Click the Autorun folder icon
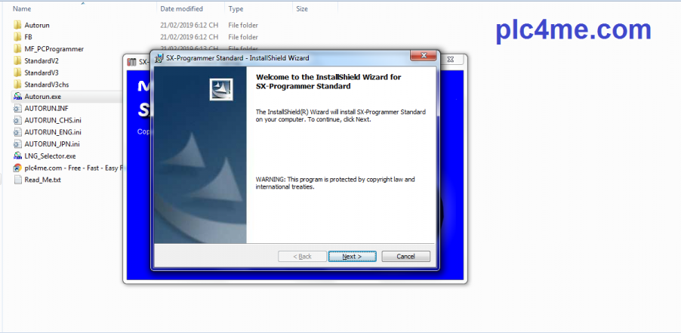Image resolution: width=681 pixels, height=333 pixels. pos(17,25)
